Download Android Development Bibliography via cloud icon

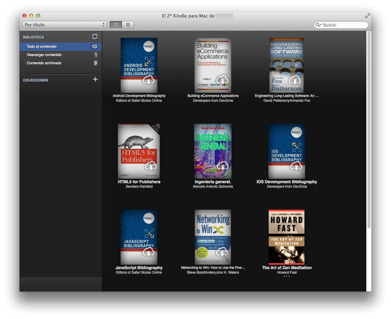point(148,80)
